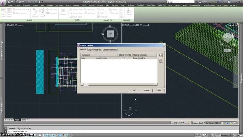
Task: Click the Cut Plane: 1060.0 status entry
Action: coord(213,123)
